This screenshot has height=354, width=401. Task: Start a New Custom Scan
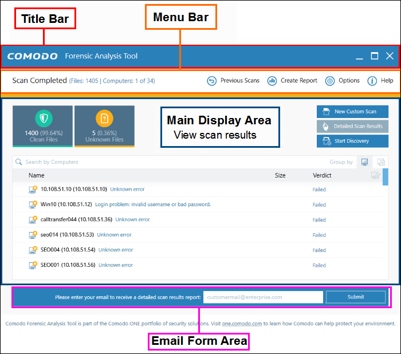[352, 112]
